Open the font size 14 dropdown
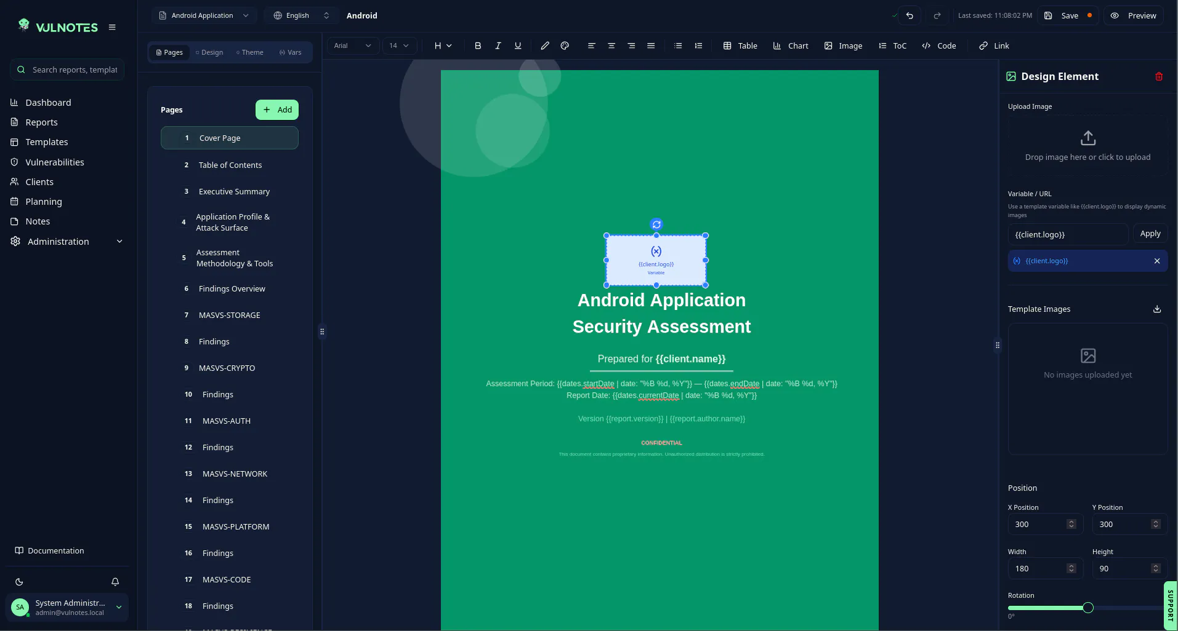This screenshot has width=1178, height=631. (400, 46)
